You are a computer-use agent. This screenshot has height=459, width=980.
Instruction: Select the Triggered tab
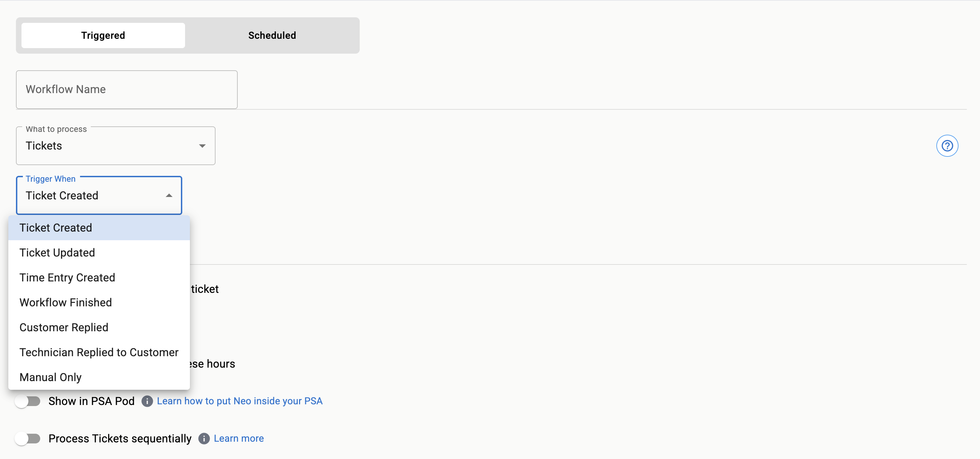(103, 35)
